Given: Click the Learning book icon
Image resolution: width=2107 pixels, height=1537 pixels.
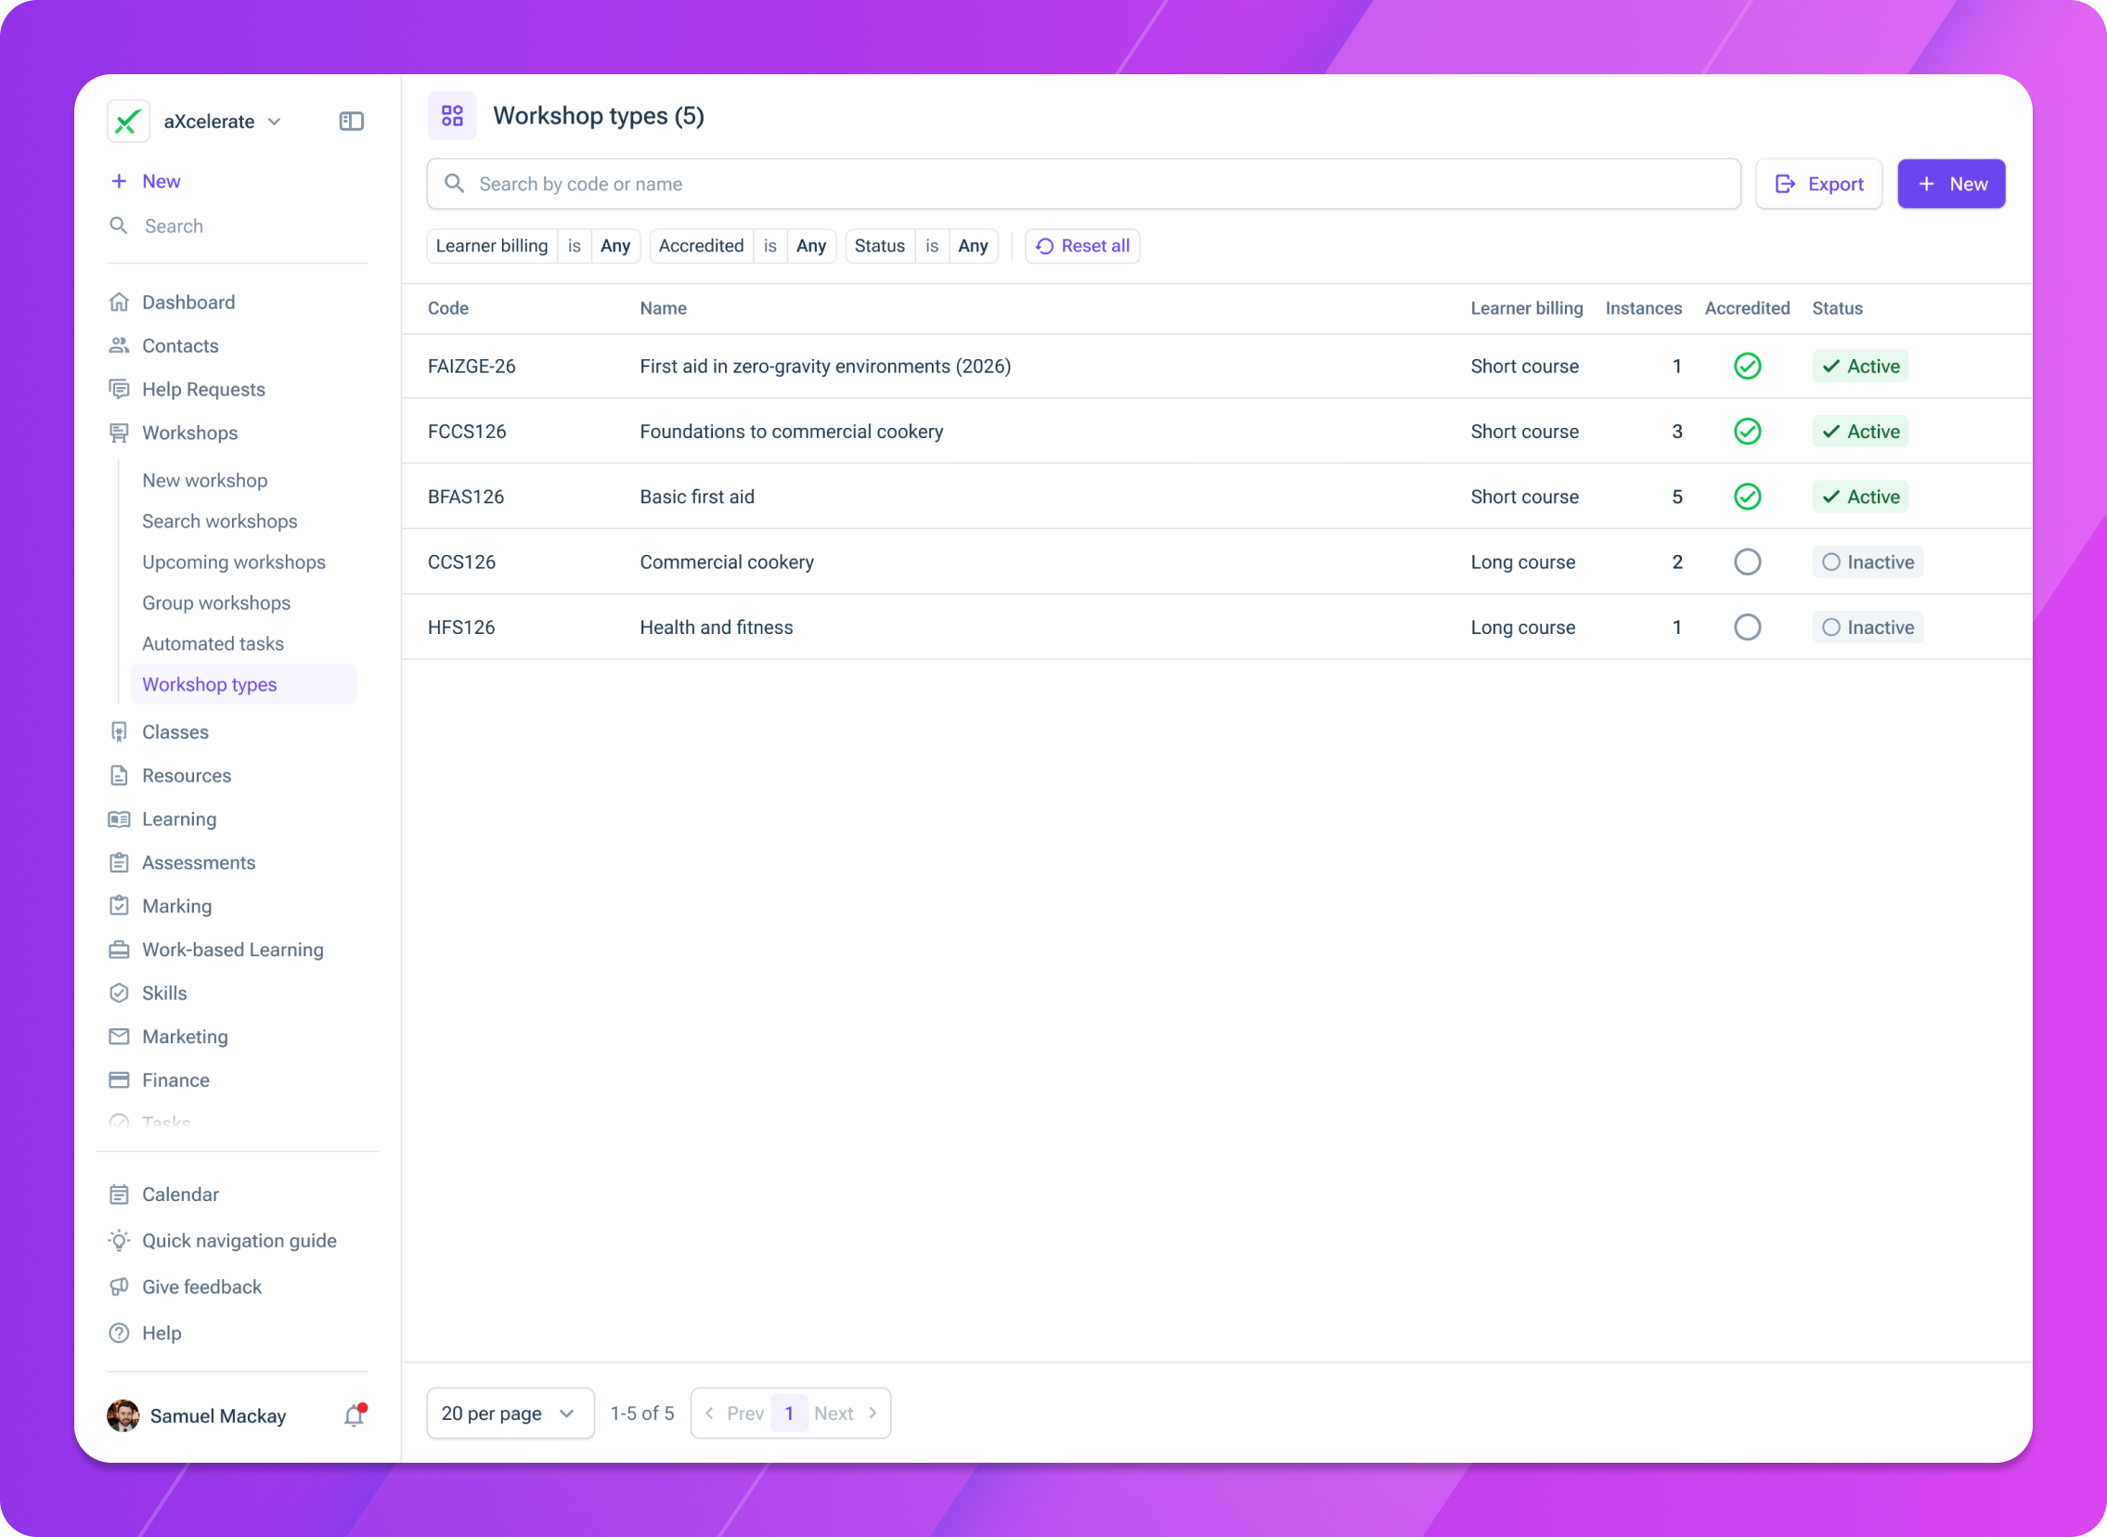Looking at the screenshot, I should click(119, 820).
